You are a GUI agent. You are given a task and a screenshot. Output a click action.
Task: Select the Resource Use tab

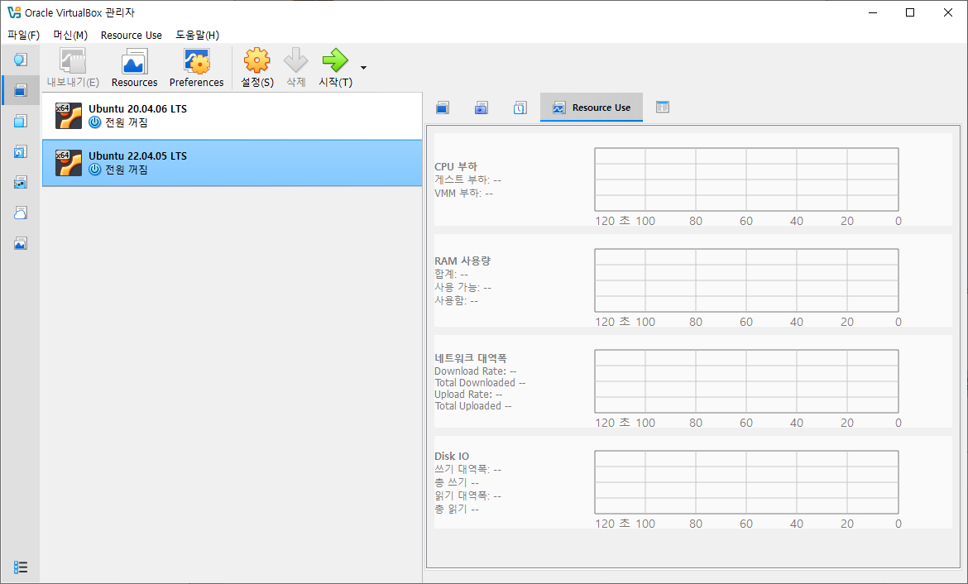coord(592,108)
